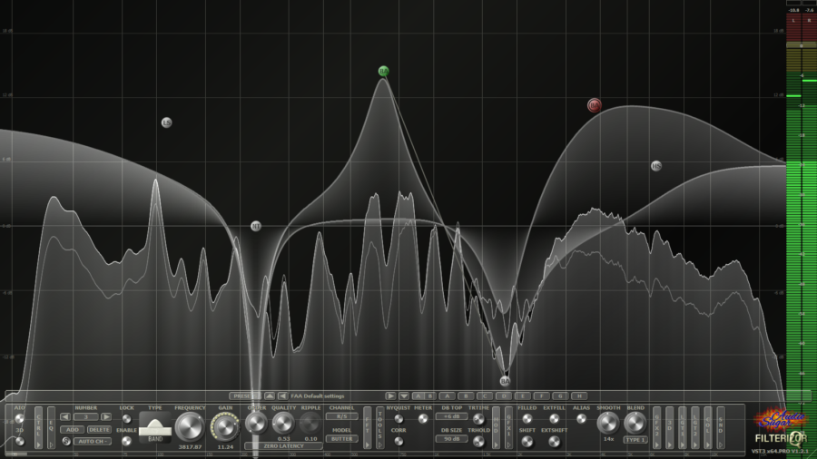Screen dimensions: 817x459
Task: Select next band number arrow
Action: 106,417
